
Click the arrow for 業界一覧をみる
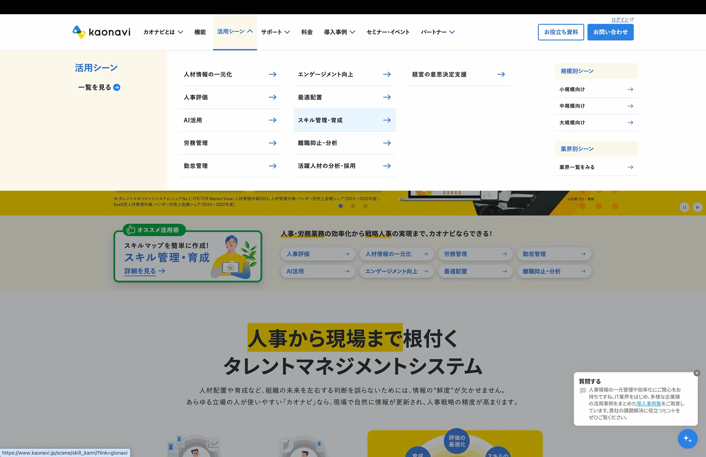630,167
